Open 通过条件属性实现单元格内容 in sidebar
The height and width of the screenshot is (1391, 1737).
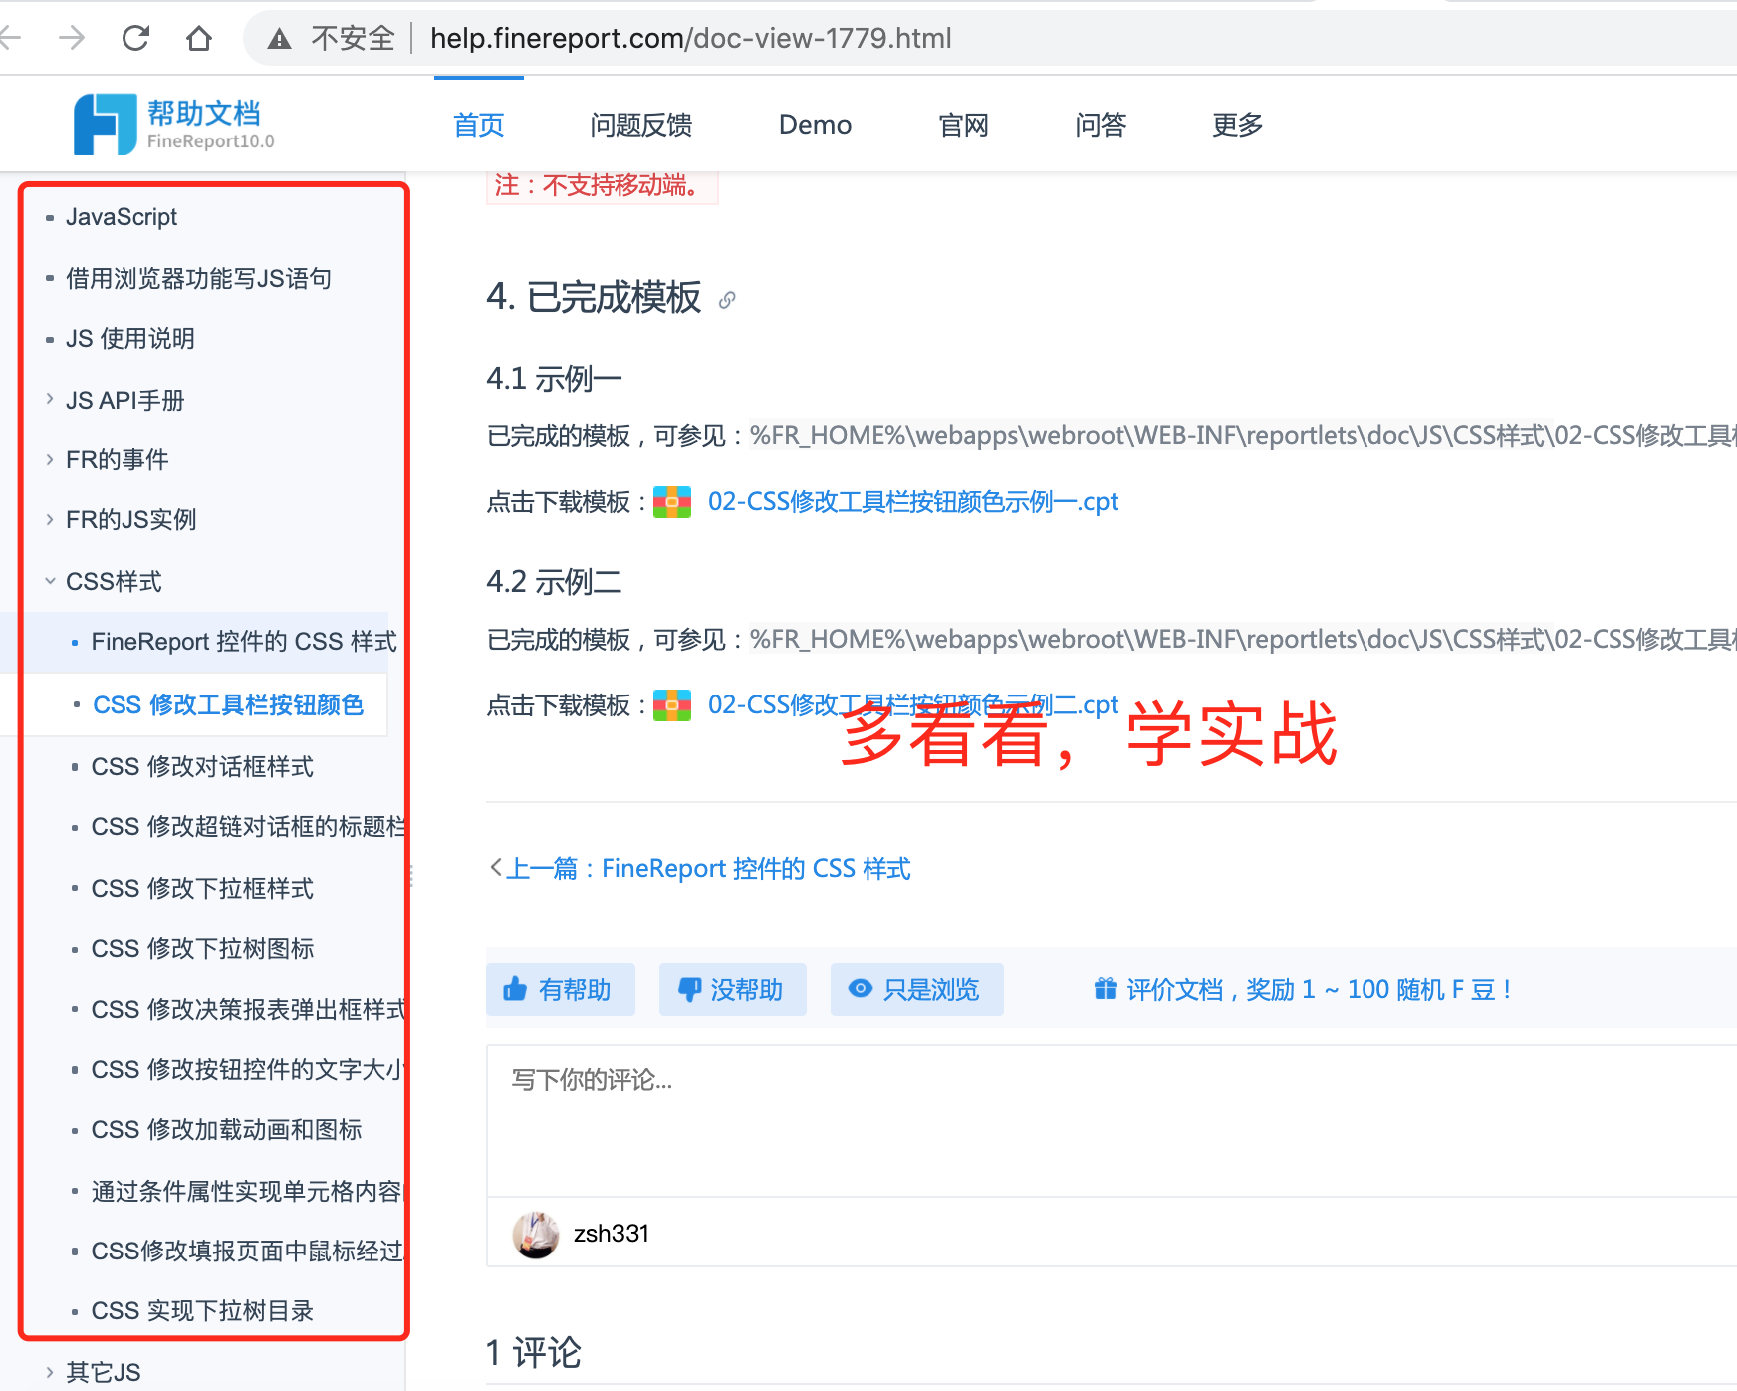tap(247, 1192)
